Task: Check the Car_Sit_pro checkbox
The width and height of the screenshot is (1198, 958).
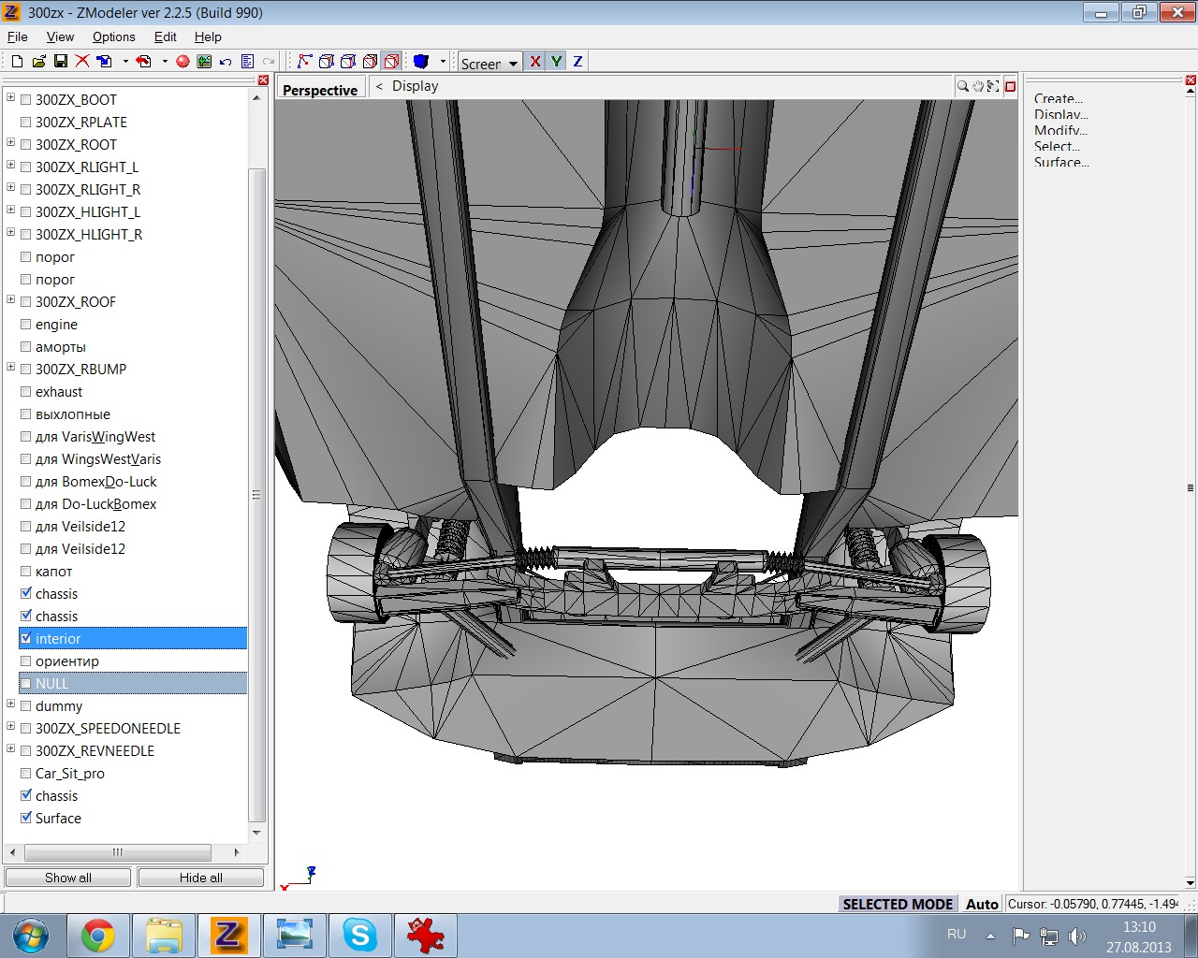Action: tap(26, 773)
